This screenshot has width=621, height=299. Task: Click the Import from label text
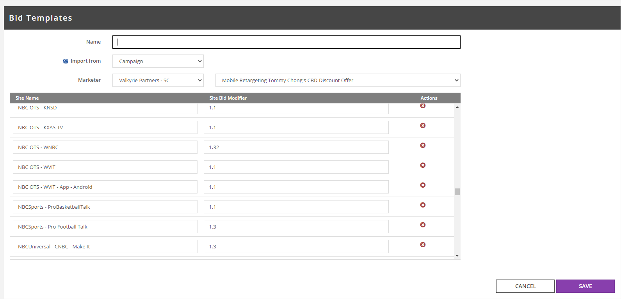(x=85, y=61)
